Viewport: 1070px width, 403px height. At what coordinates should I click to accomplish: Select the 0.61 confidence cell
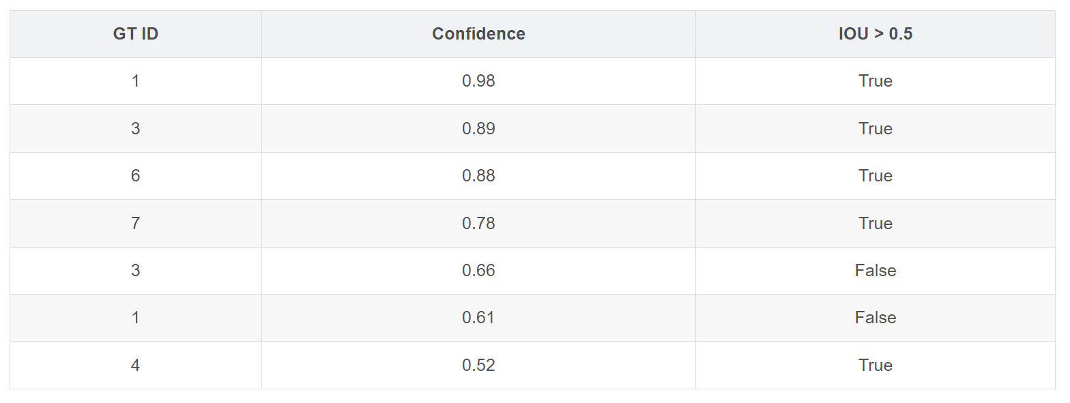478,318
